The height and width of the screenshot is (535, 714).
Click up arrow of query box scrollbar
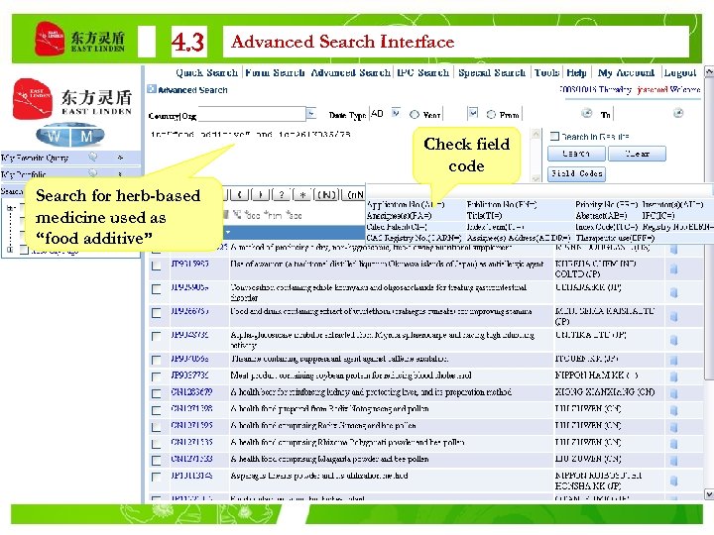coord(535,134)
